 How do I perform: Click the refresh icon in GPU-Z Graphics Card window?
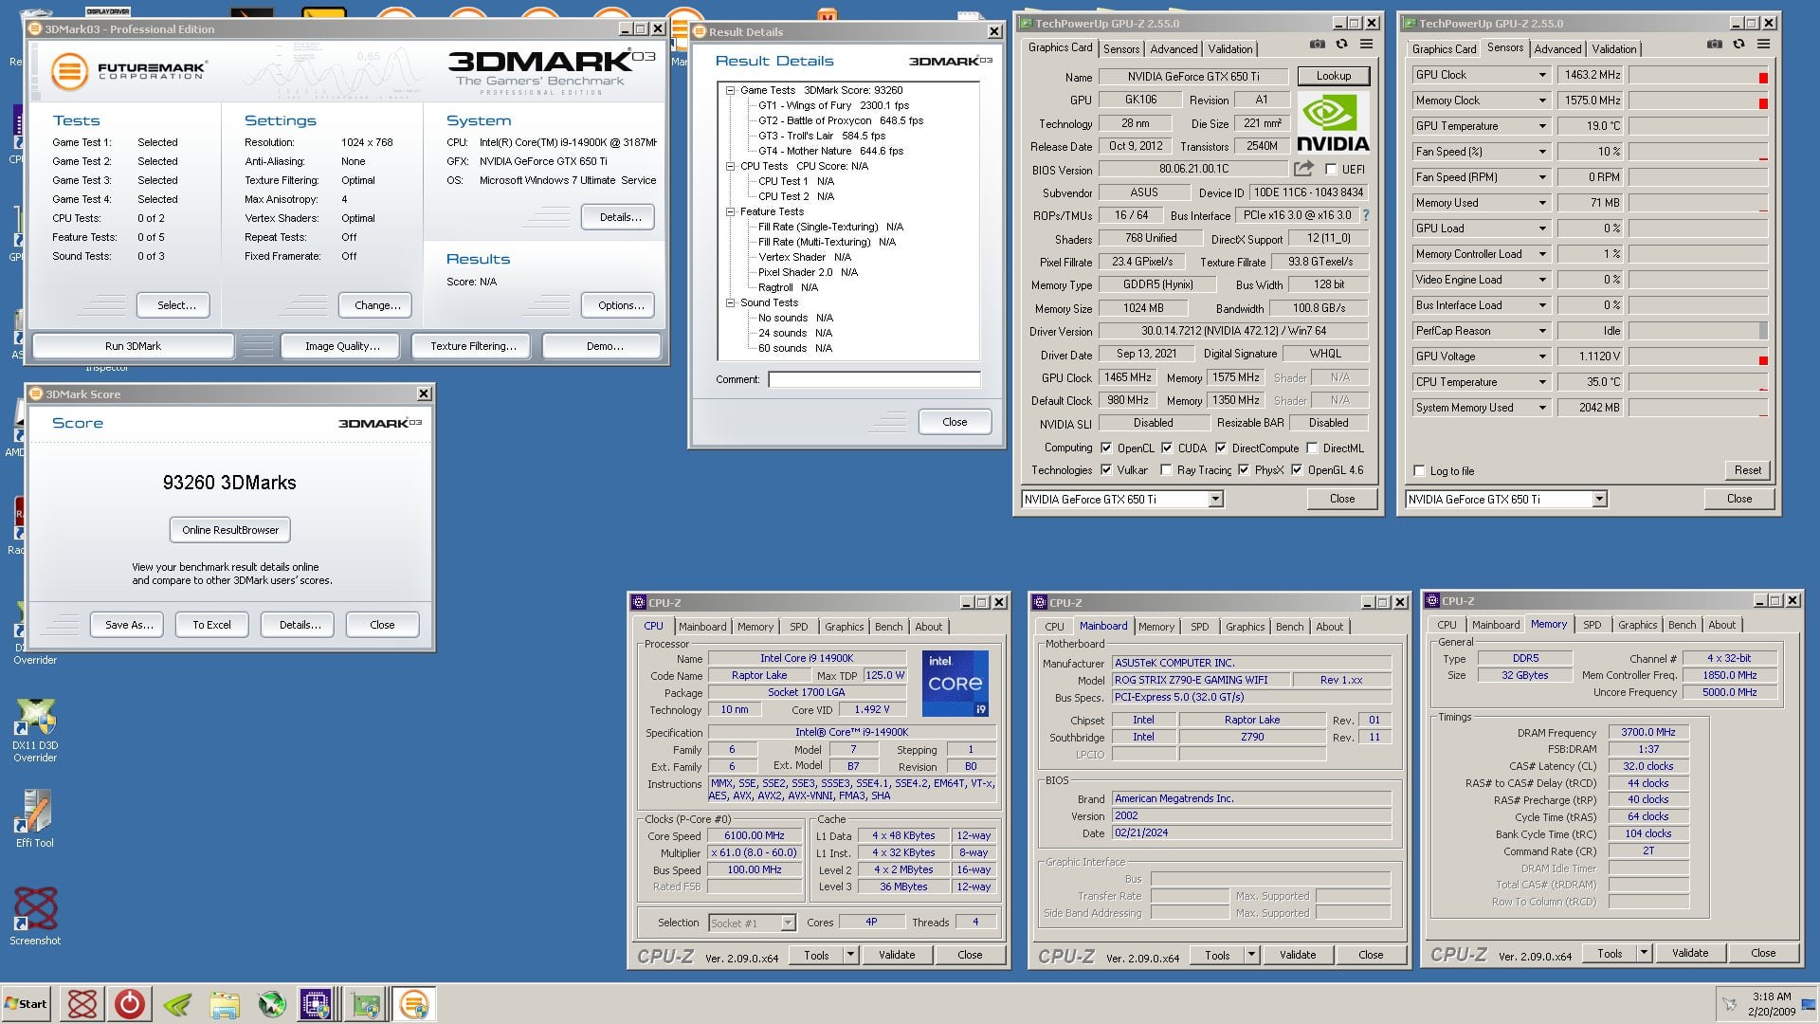1341,45
